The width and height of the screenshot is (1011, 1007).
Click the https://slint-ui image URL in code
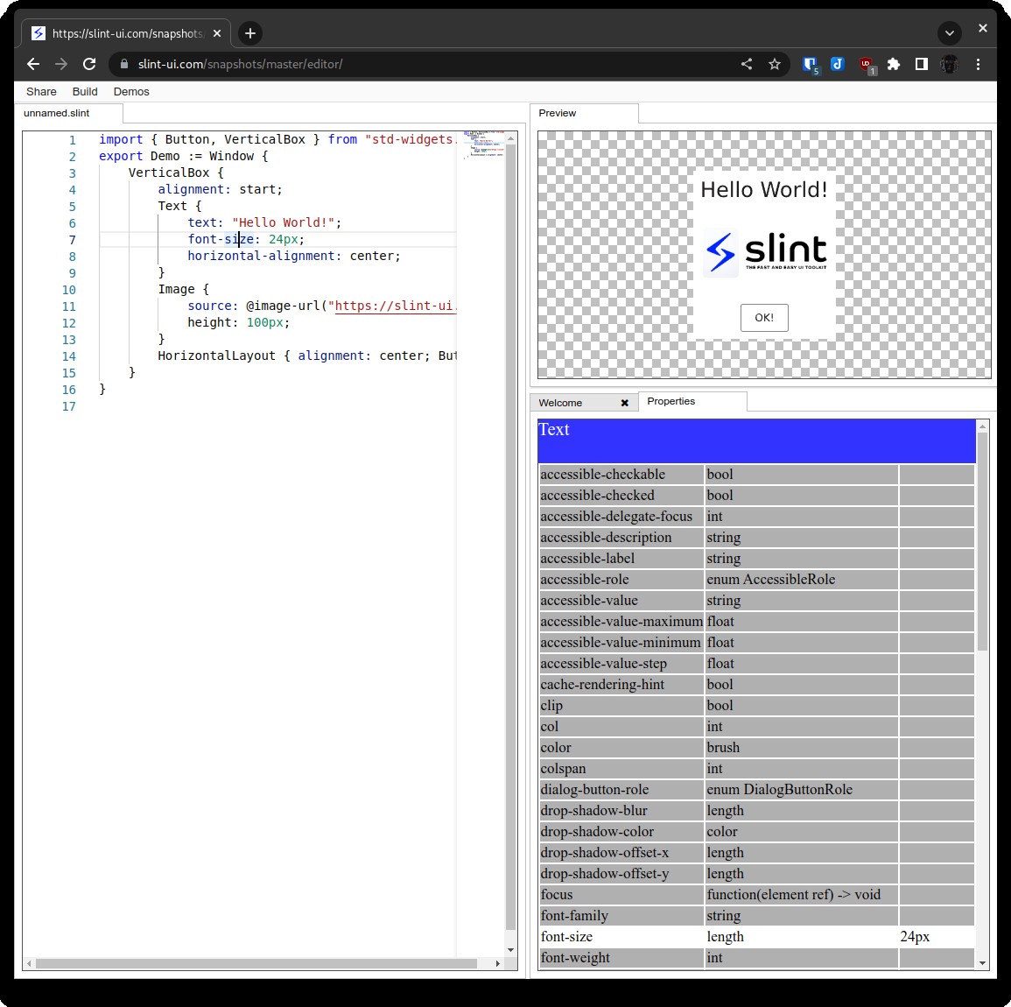click(396, 306)
